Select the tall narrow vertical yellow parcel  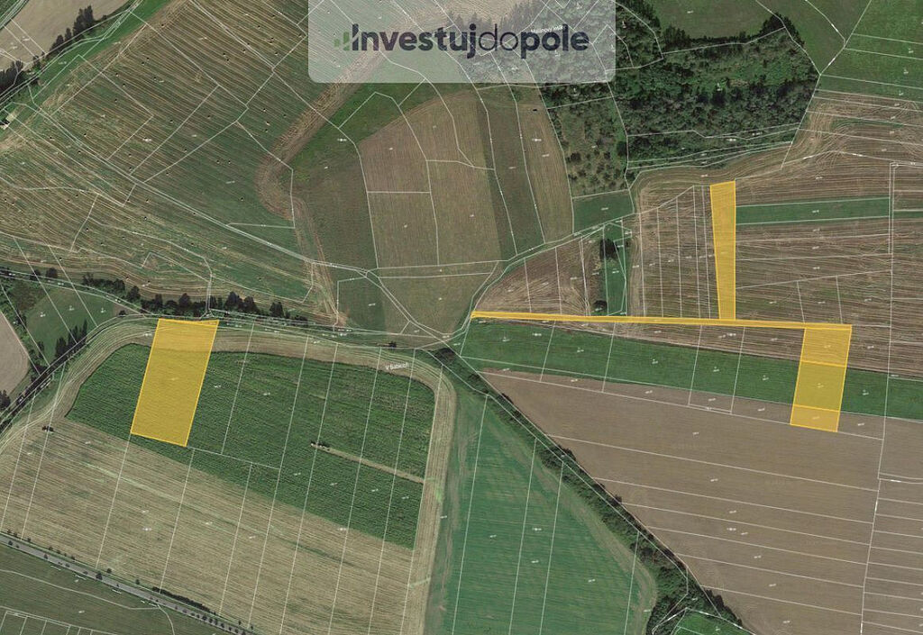[x=724, y=250]
